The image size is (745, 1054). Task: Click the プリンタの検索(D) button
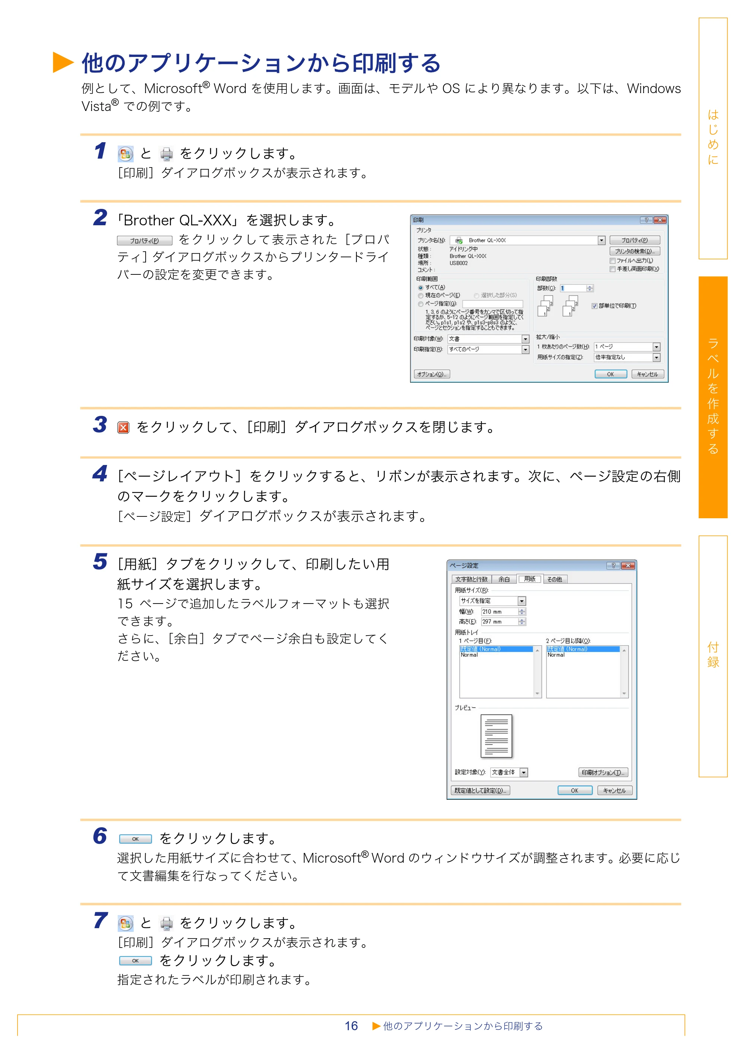pyautogui.click(x=635, y=251)
